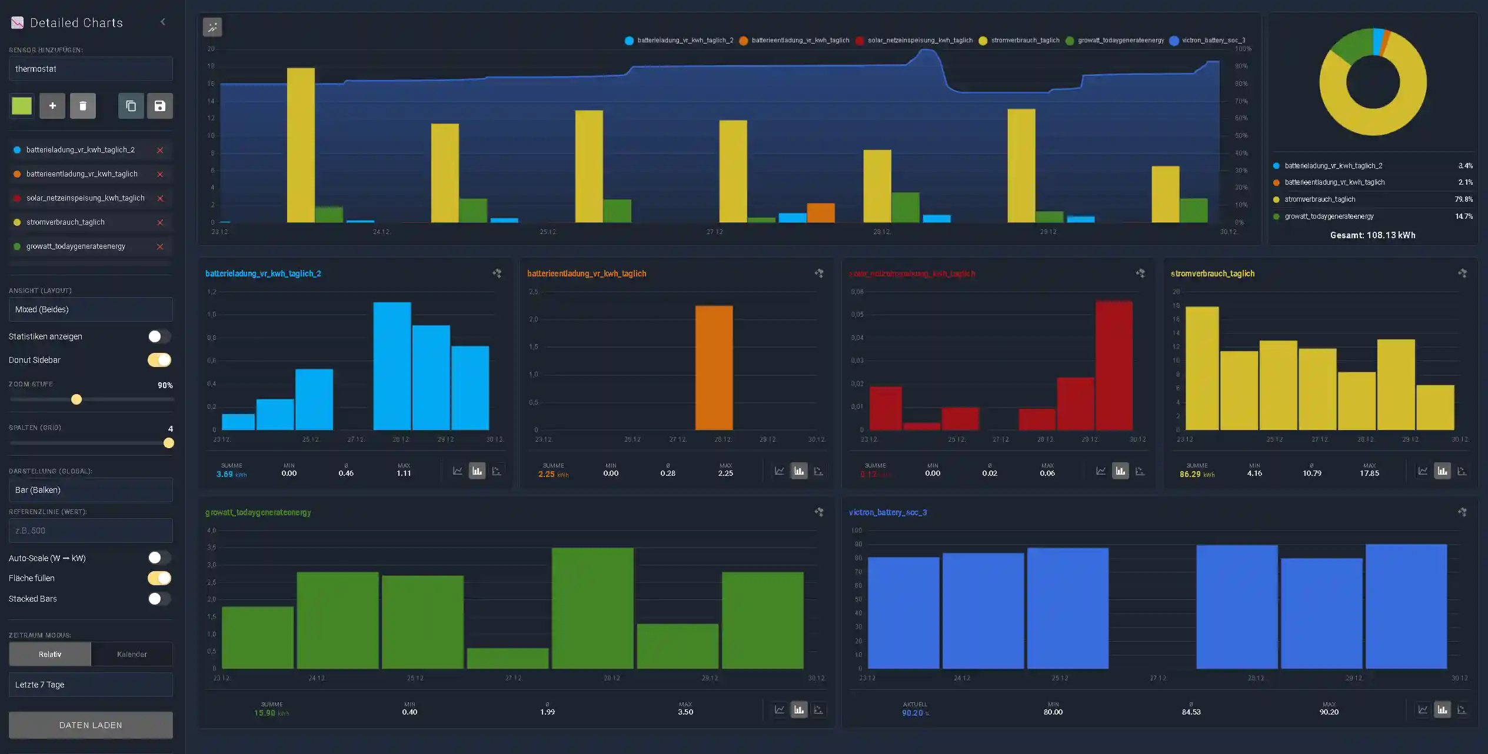The image size is (1488, 754).
Task: Click the save floppy disk icon
Action: coord(159,106)
